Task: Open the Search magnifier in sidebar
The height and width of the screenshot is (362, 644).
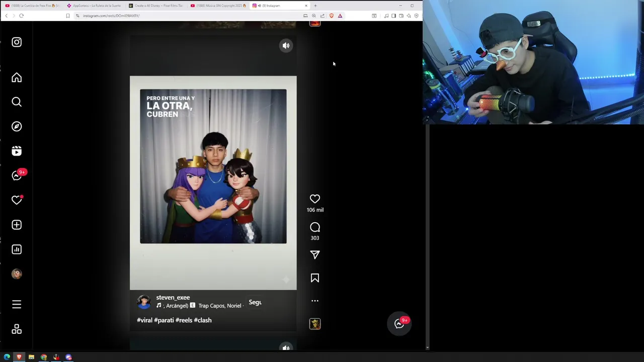Action: pyautogui.click(x=17, y=102)
